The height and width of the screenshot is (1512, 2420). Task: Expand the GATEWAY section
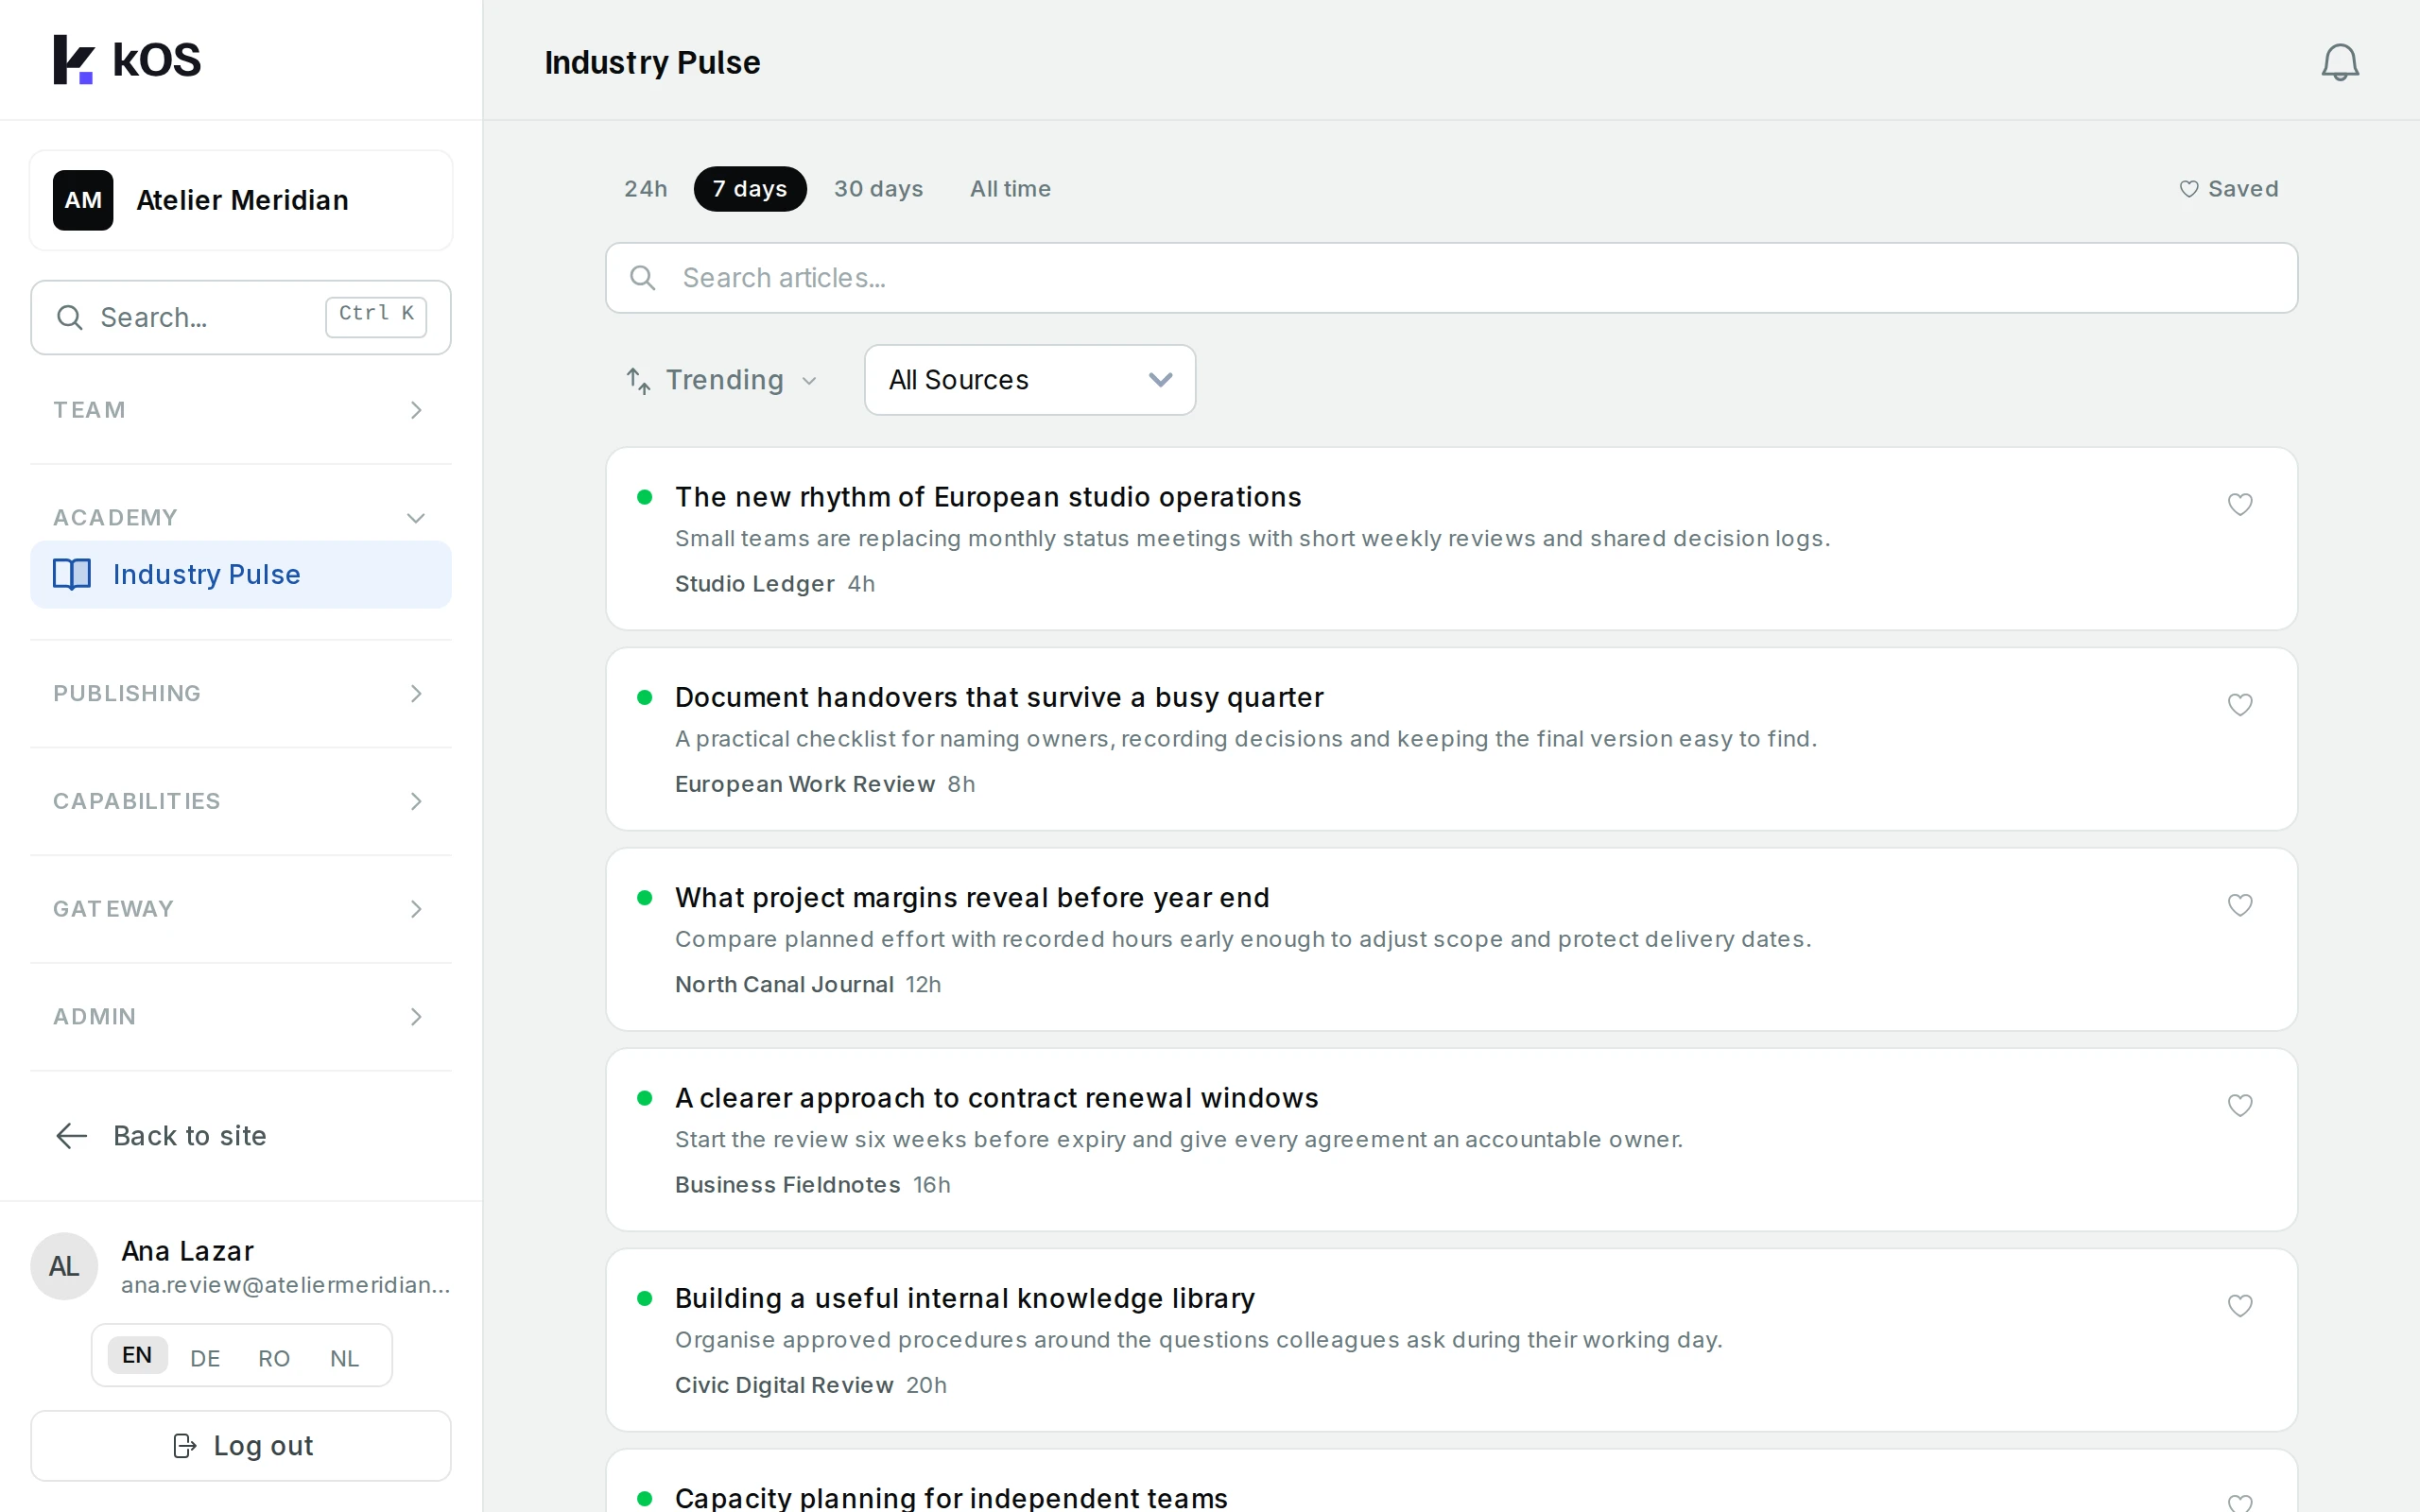point(241,909)
